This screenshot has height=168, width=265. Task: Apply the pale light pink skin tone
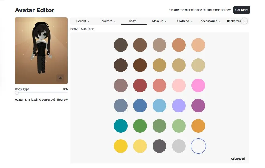click(x=179, y=85)
